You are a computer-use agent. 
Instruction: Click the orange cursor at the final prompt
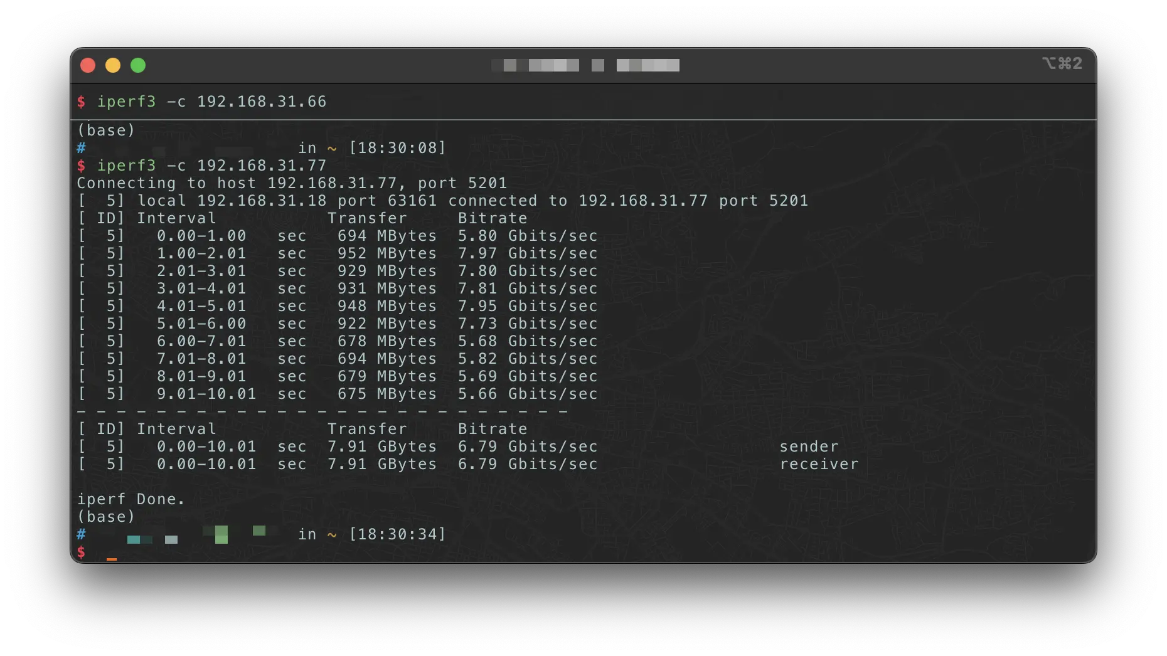pos(112,557)
